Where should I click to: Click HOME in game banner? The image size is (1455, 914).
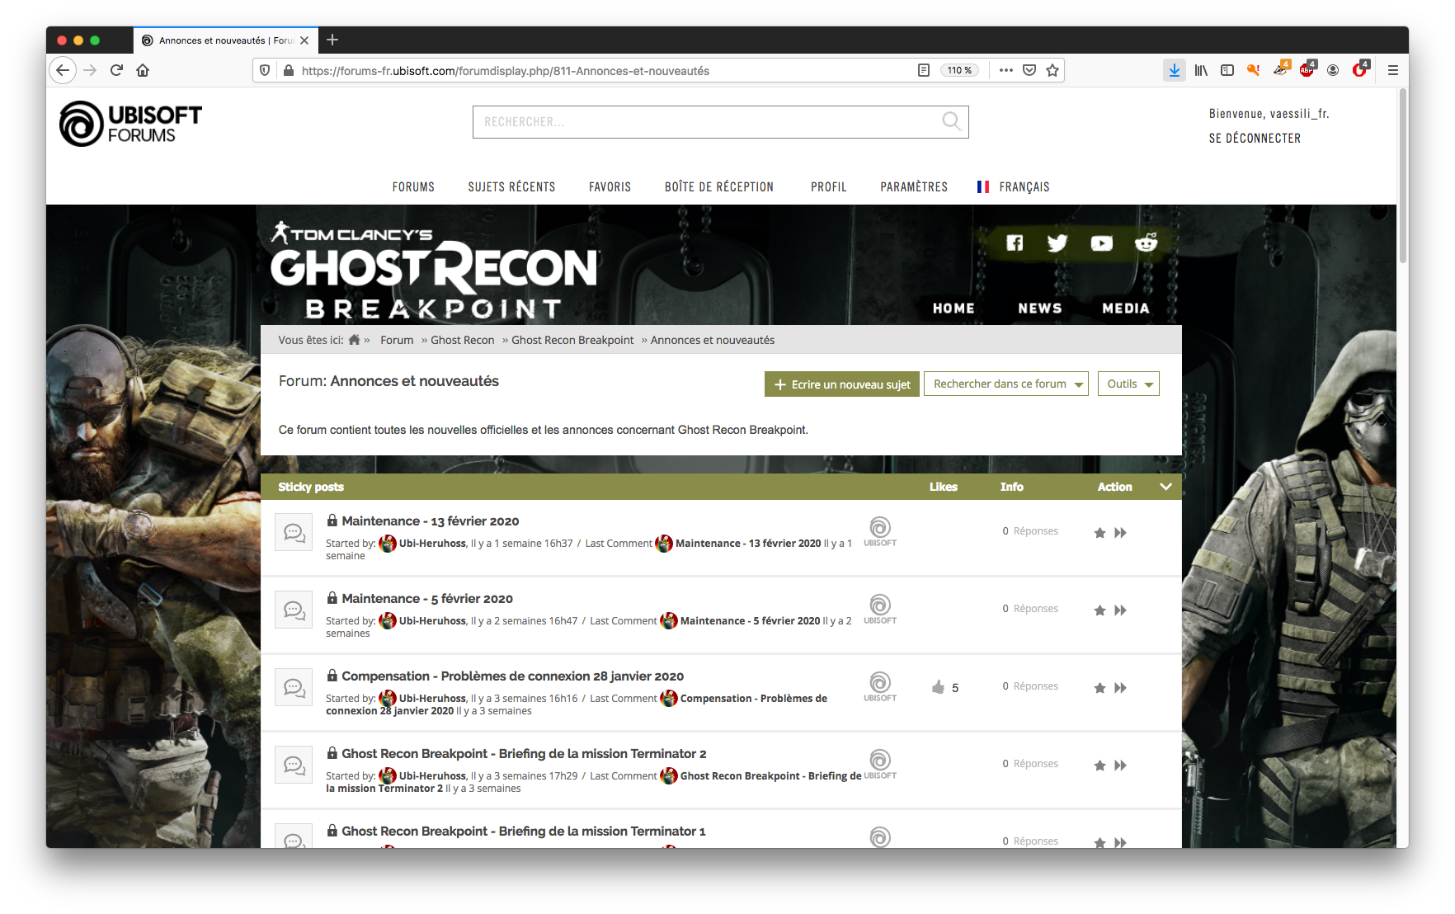pyautogui.click(x=954, y=309)
